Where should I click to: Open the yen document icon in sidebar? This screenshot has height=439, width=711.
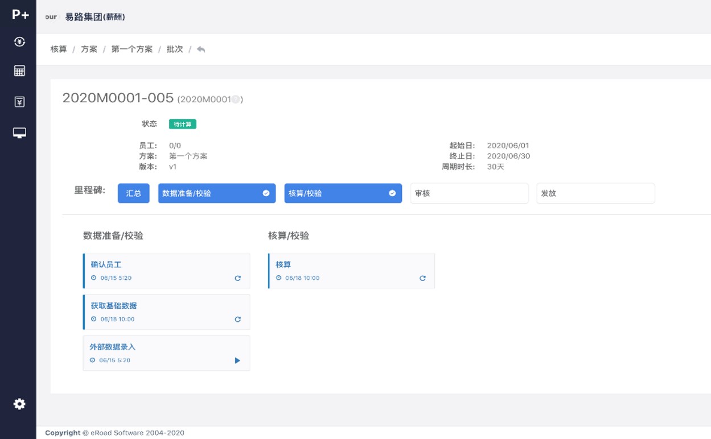(x=19, y=102)
